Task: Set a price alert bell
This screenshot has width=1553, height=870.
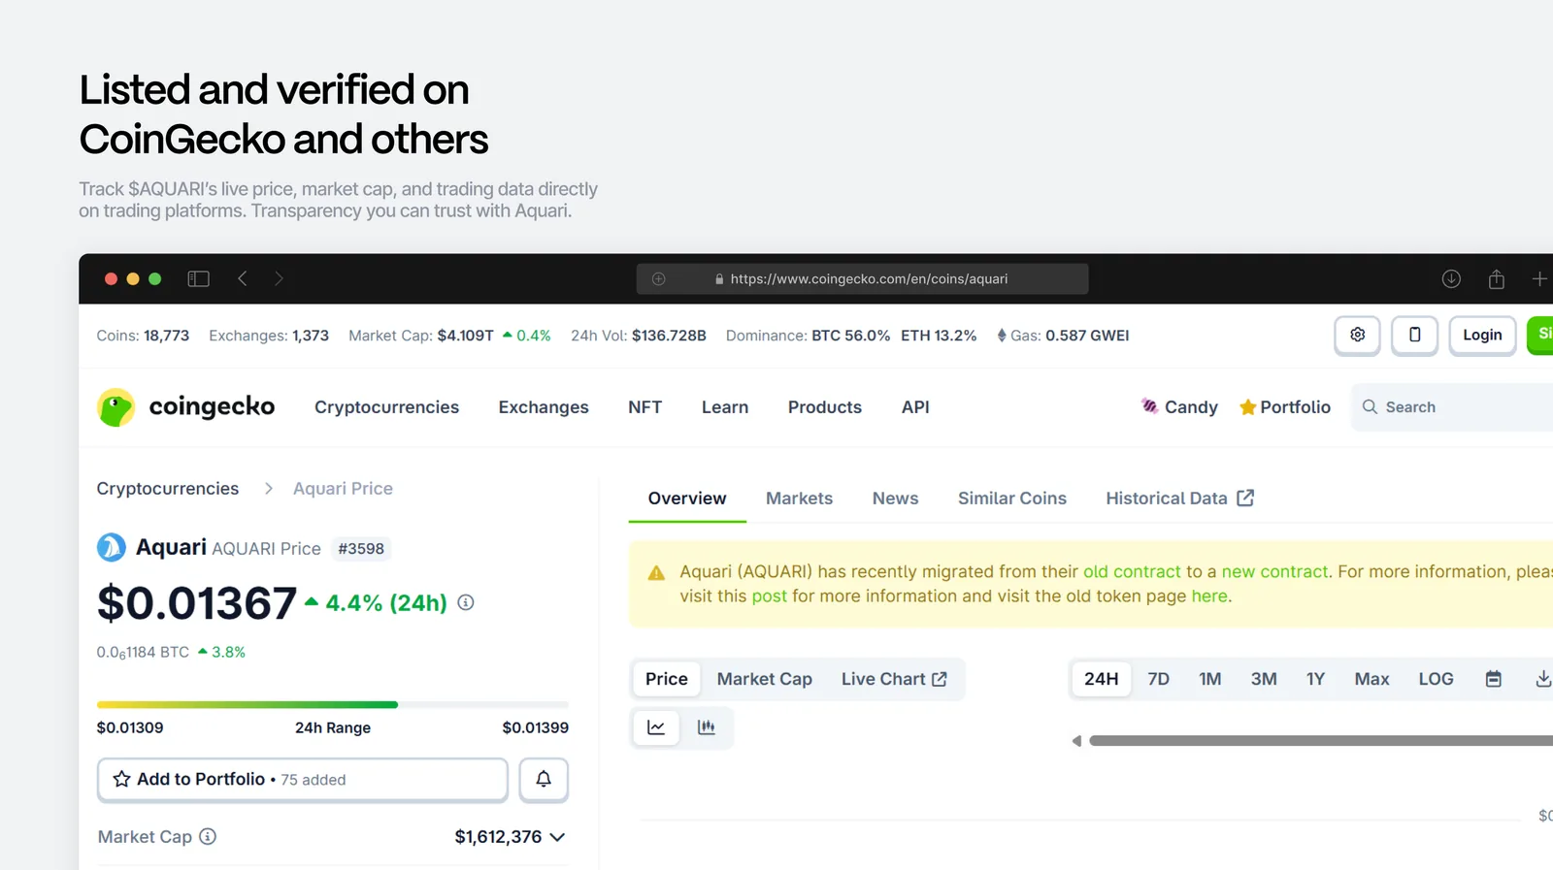Action: [544, 779]
